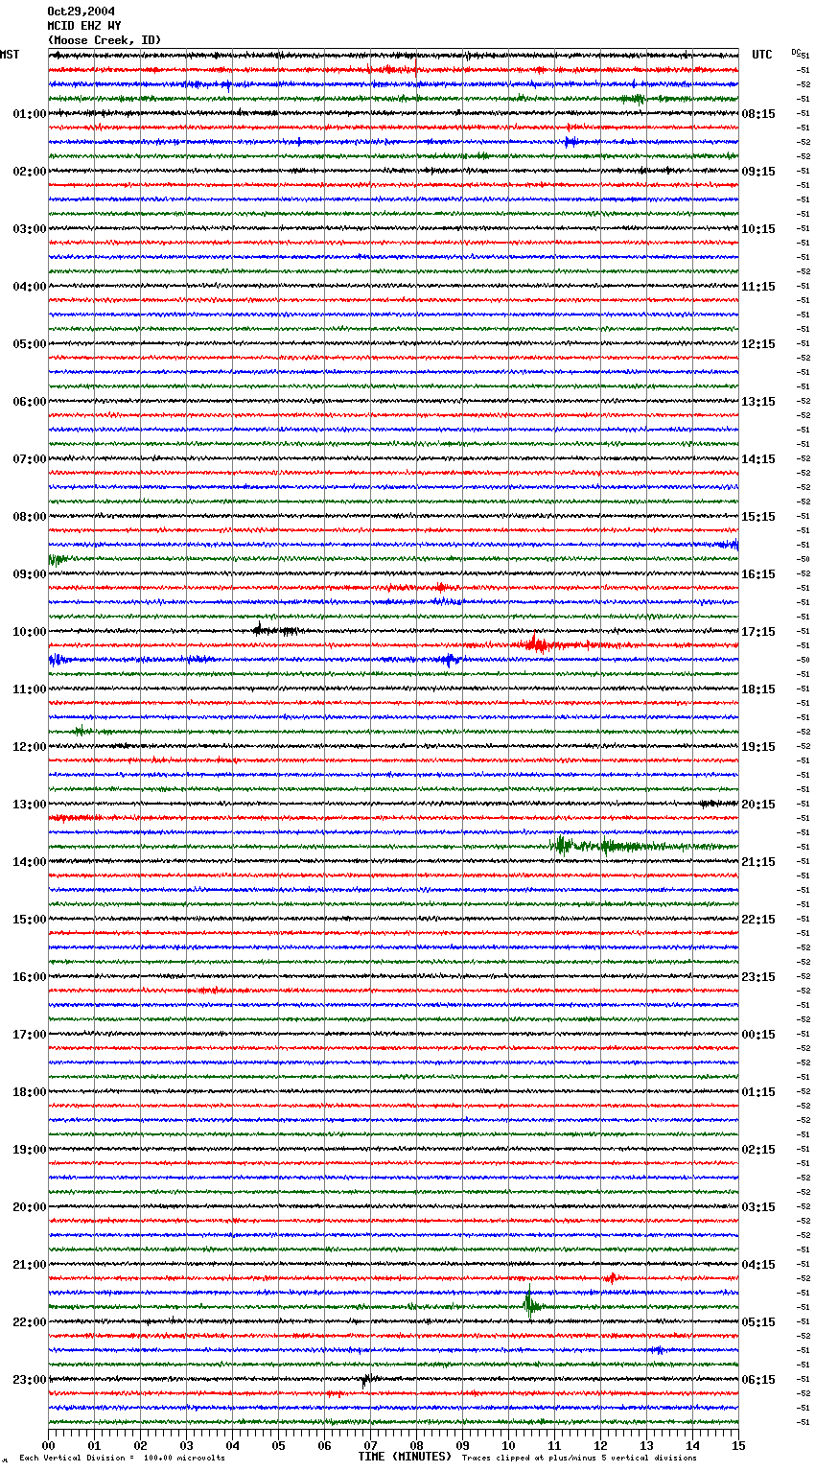
Task: Select the 12:15 UTC time label
Action: pos(758,344)
